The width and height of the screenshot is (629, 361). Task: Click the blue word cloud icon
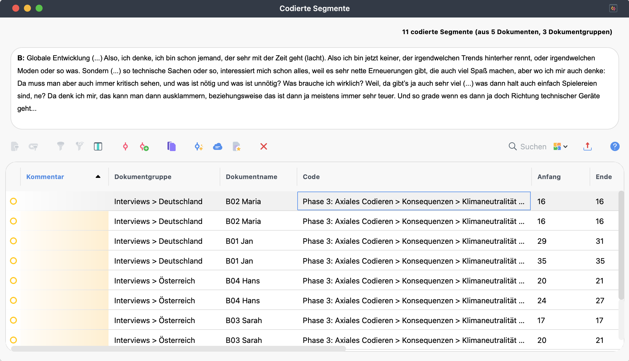pyautogui.click(x=218, y=147)
